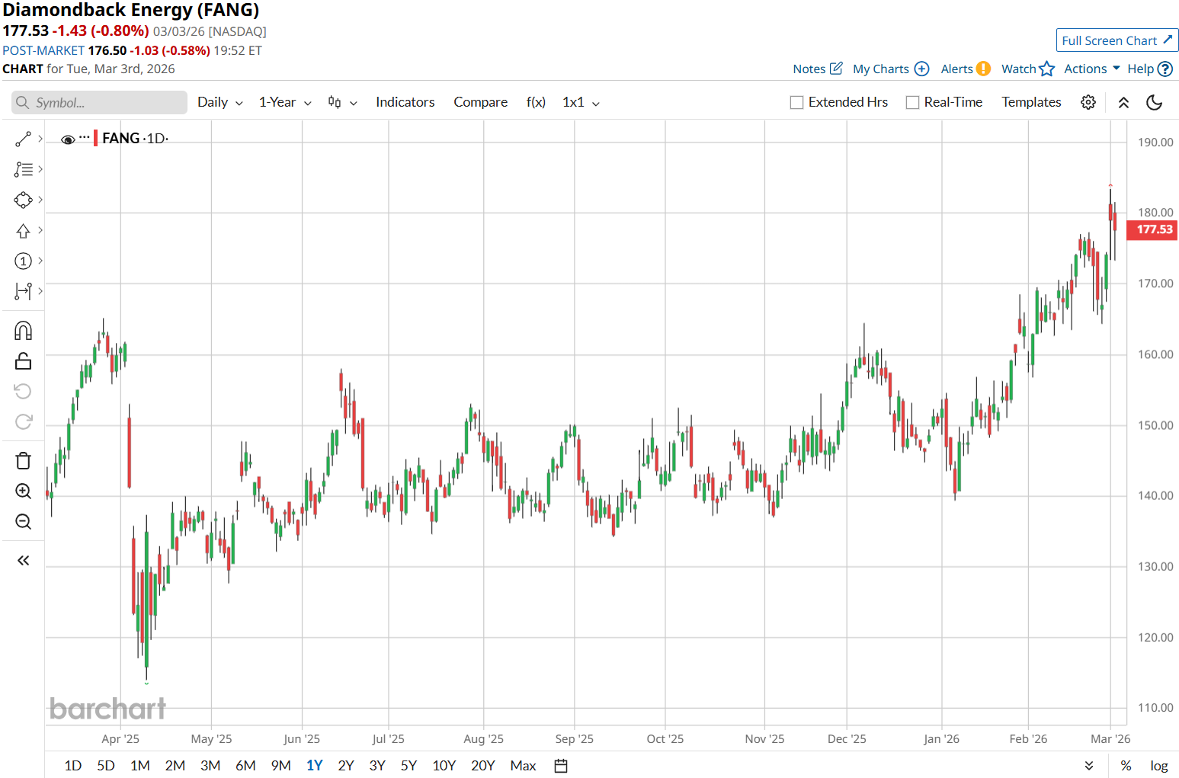Open chart settings gear

(1088, 102)
